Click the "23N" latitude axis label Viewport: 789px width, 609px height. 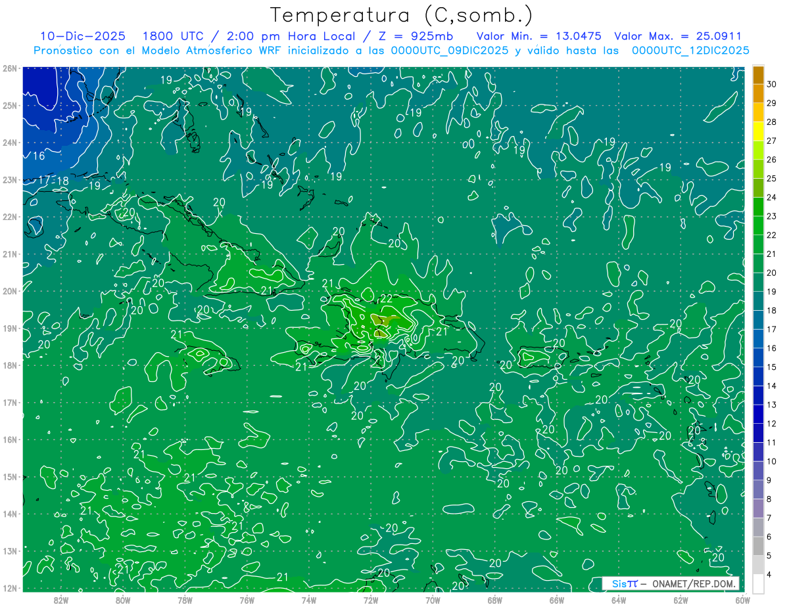(9, 179)
